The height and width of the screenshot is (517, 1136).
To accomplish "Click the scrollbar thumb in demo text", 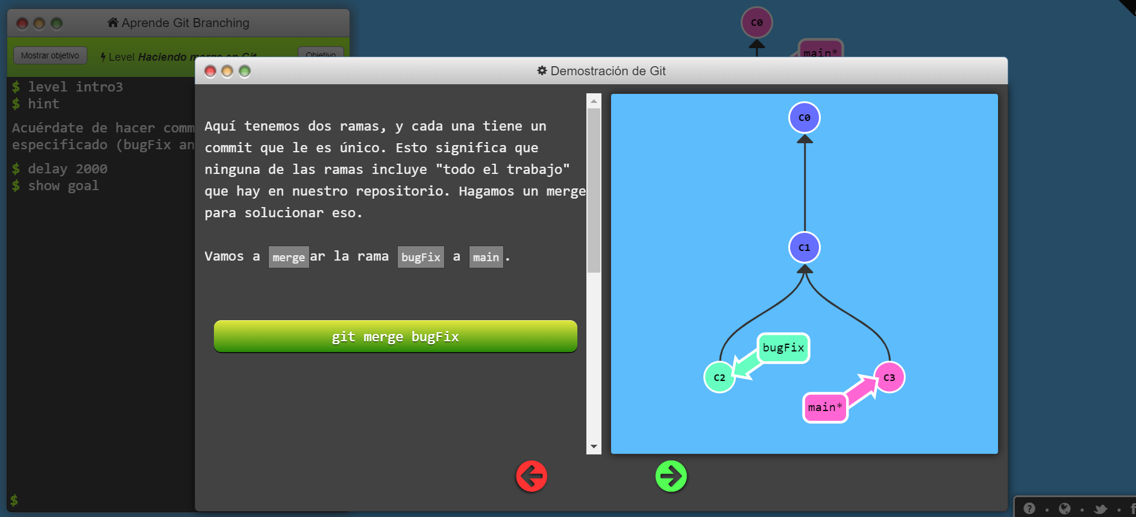I will tap(594, 190).
